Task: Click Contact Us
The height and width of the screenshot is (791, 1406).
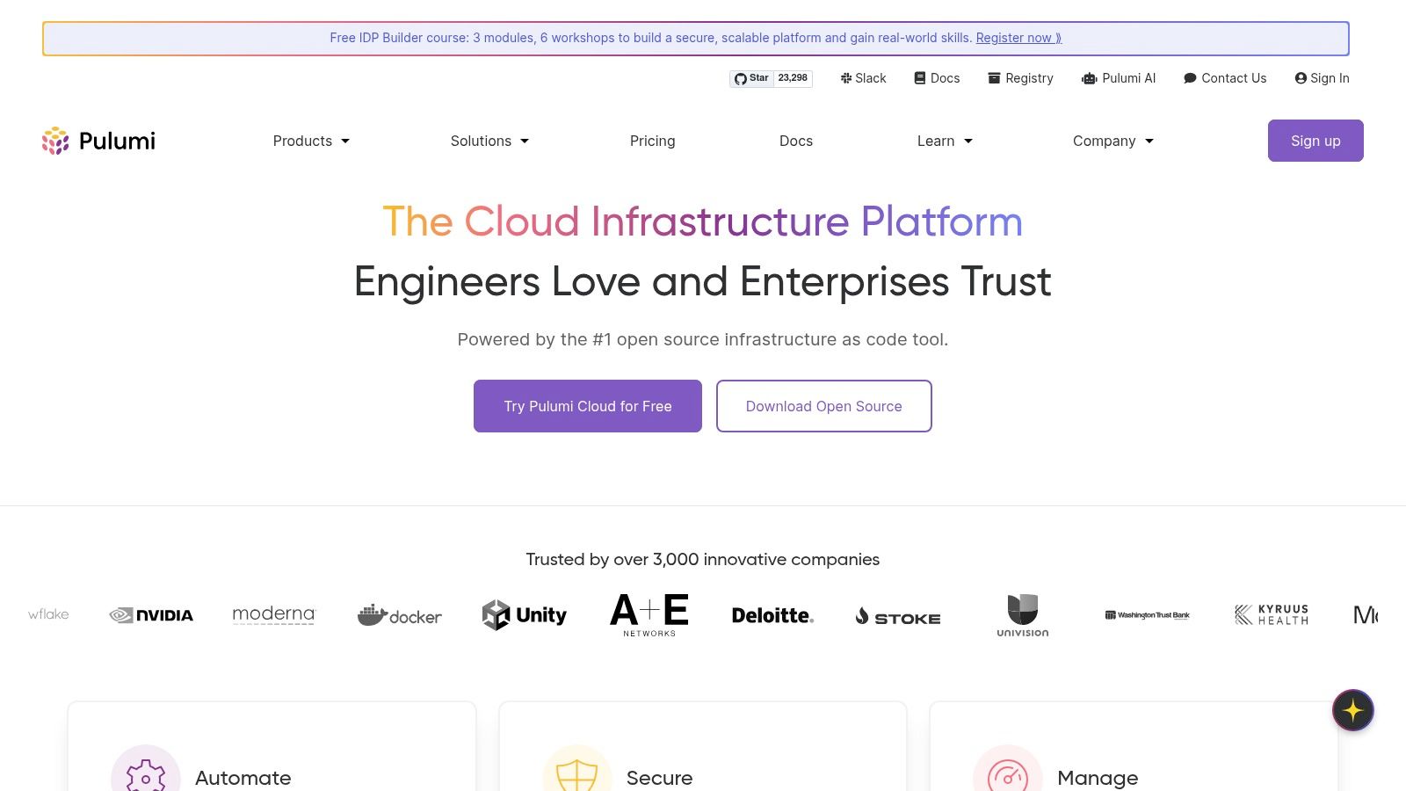Action: coord(1225,78)
